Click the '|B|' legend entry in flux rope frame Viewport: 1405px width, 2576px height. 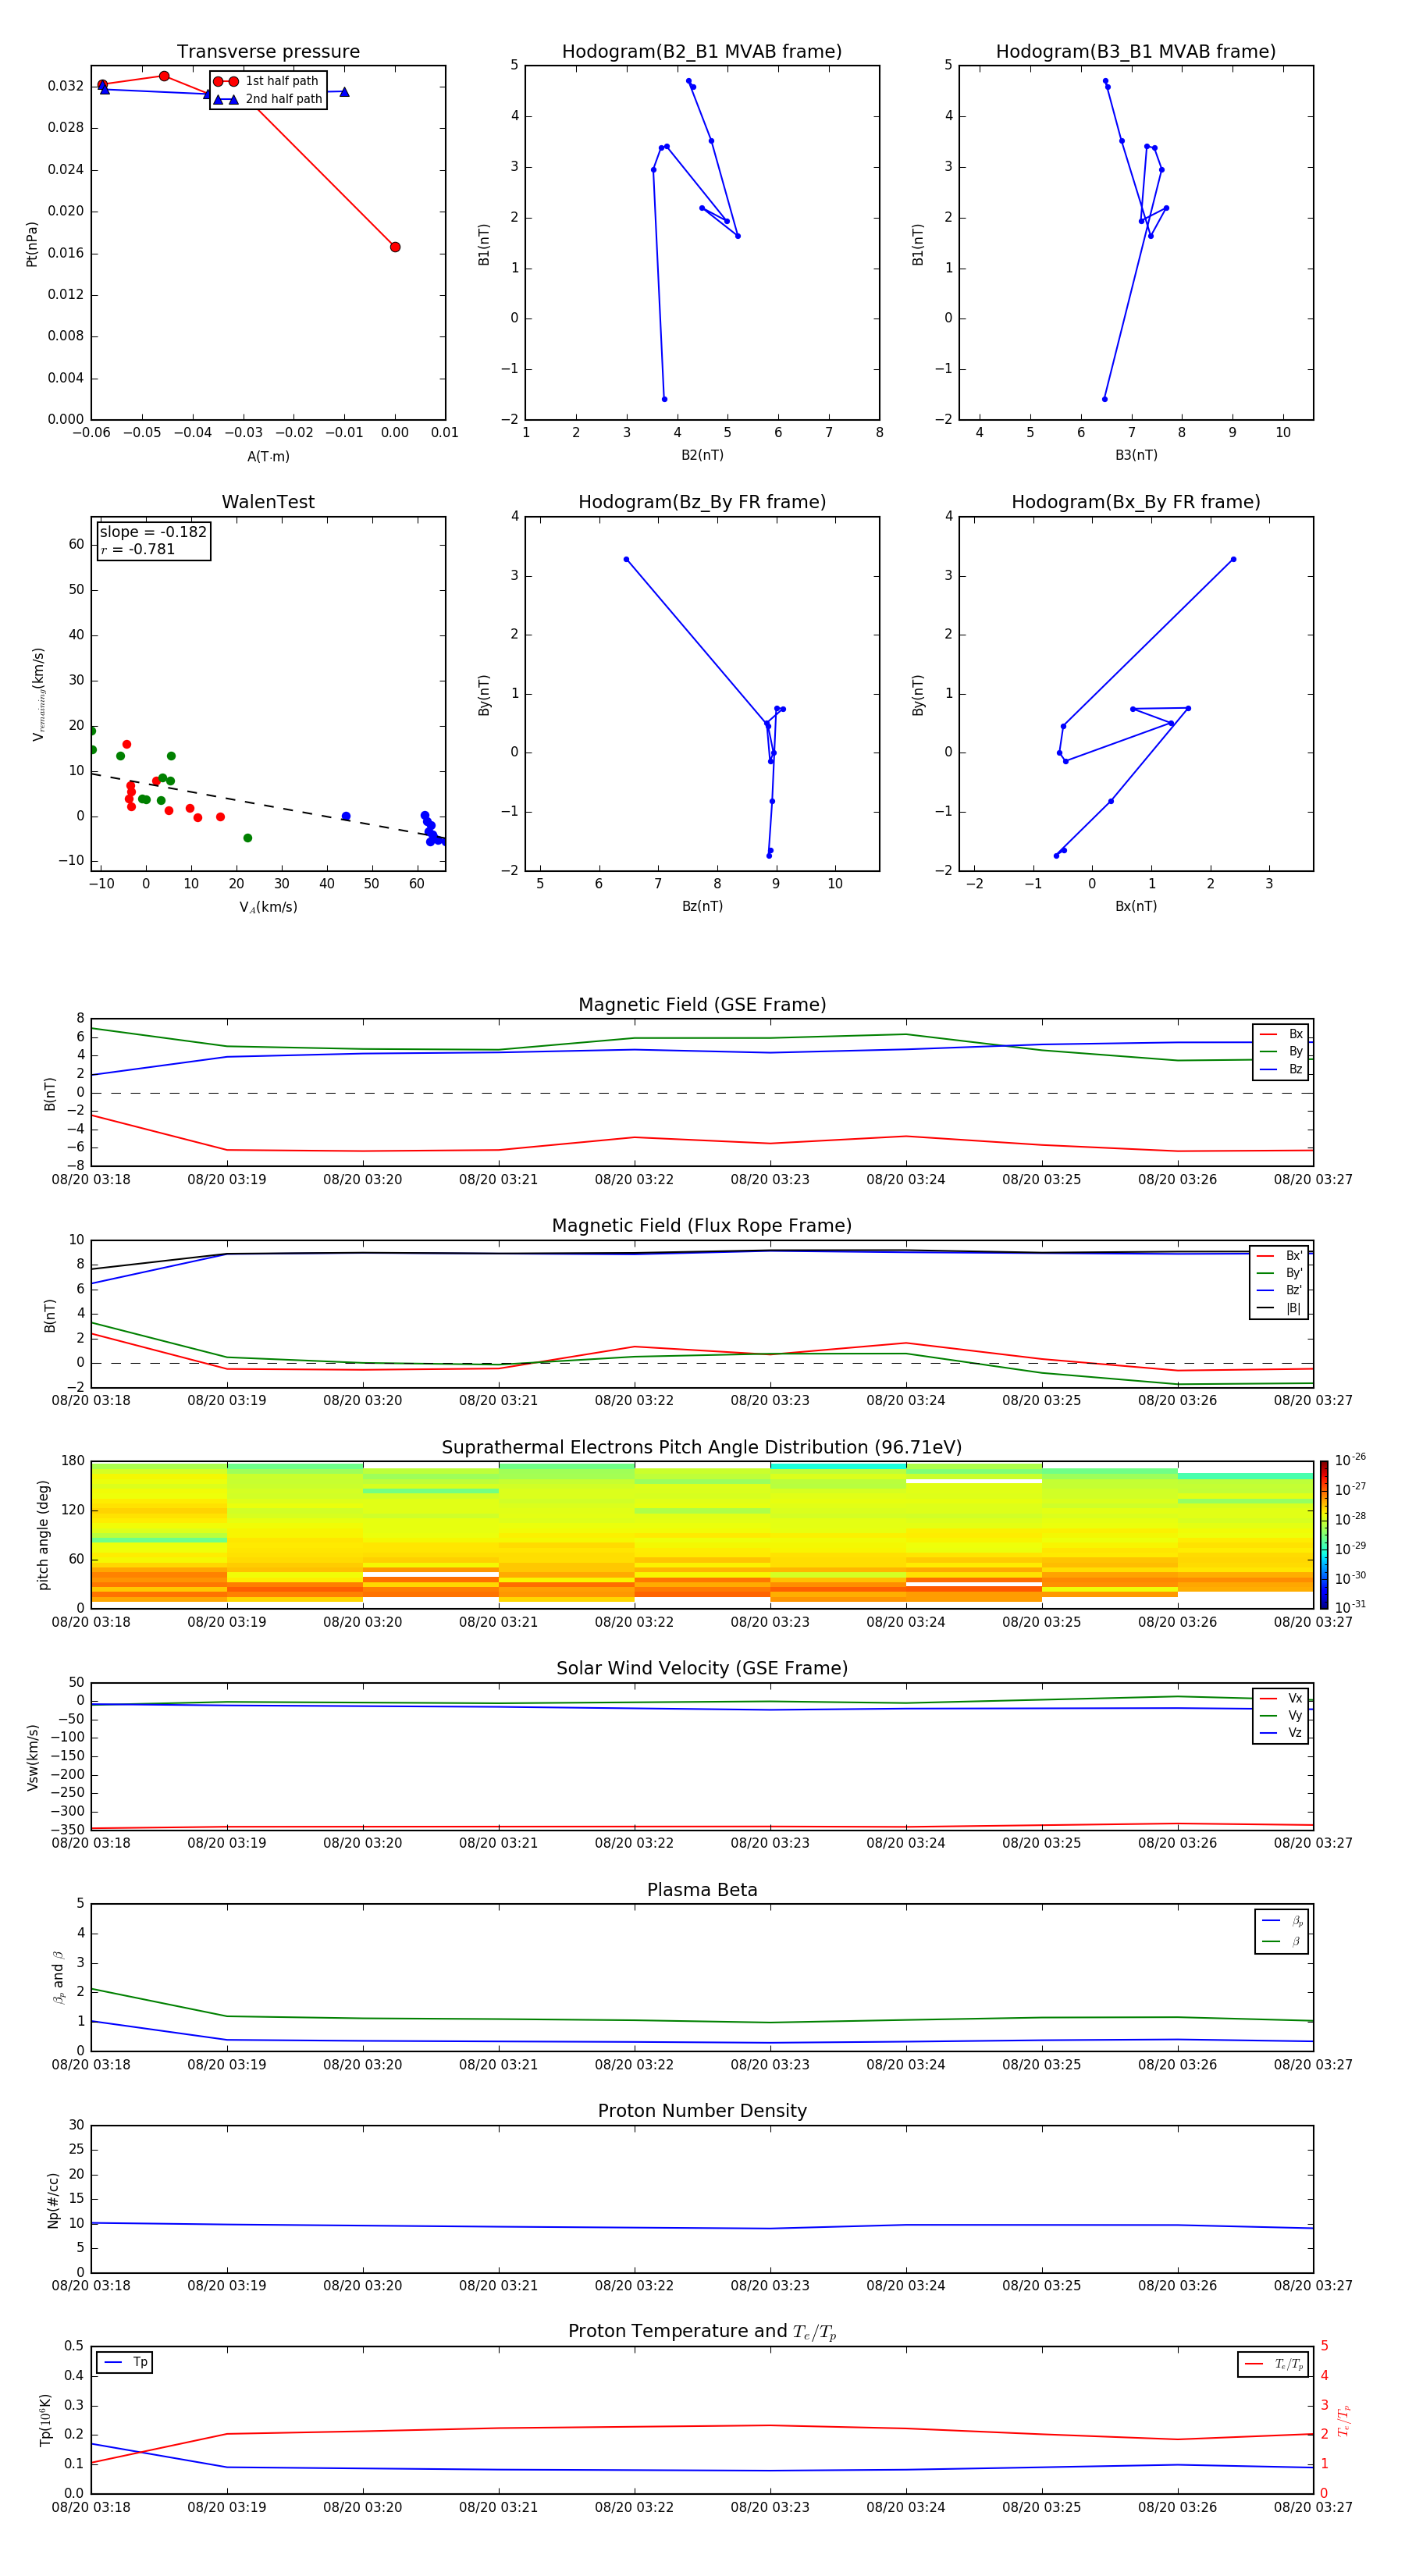pos(1279,1308)
